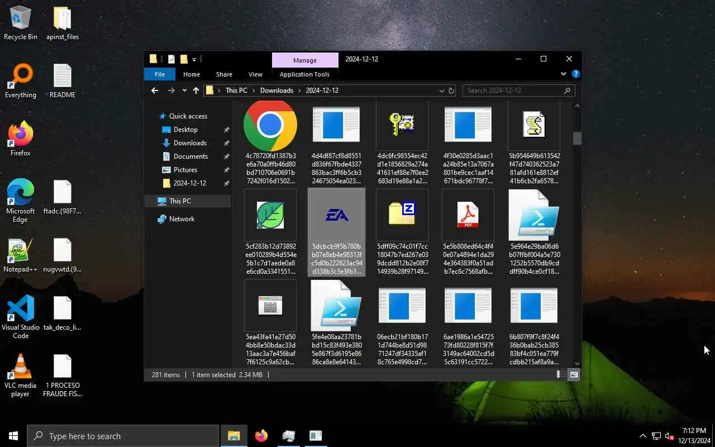Open Explorer help question mark

(576, 74)
